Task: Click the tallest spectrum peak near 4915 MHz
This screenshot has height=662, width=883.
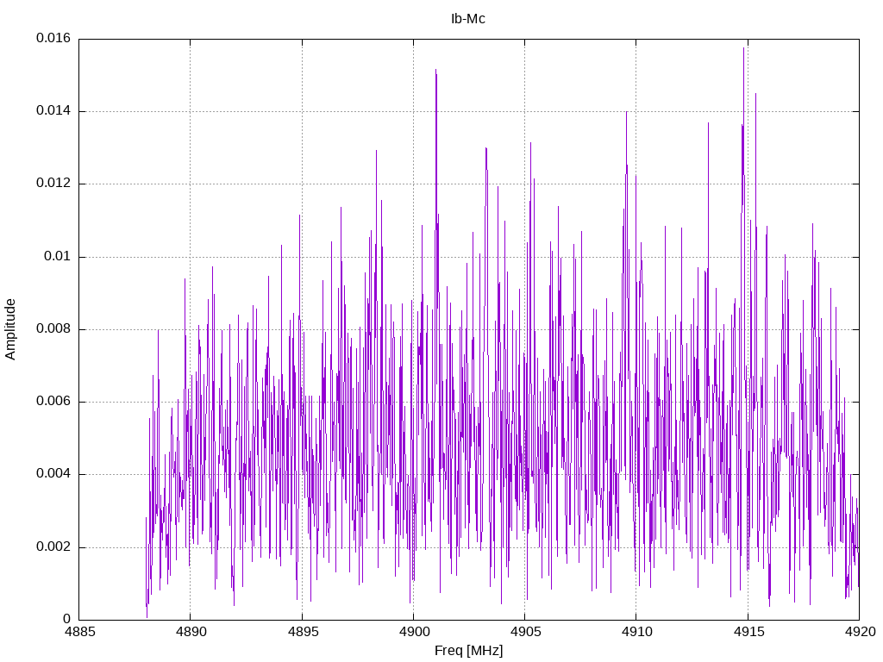Action: coord(743,49)
